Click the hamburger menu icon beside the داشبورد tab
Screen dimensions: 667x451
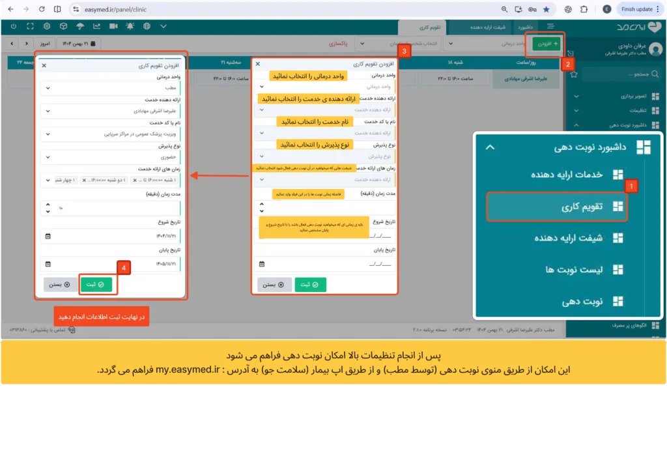pos(550,26)
